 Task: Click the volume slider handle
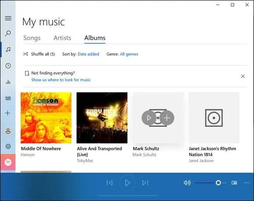point(218,183)
